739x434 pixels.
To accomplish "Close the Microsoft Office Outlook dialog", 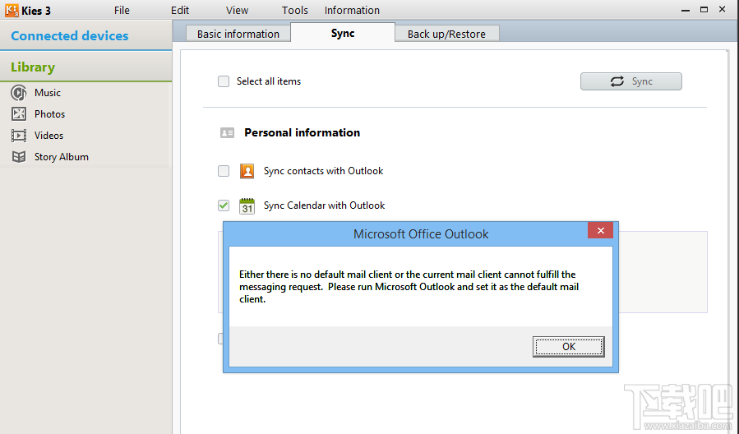I will pos(600,230).
